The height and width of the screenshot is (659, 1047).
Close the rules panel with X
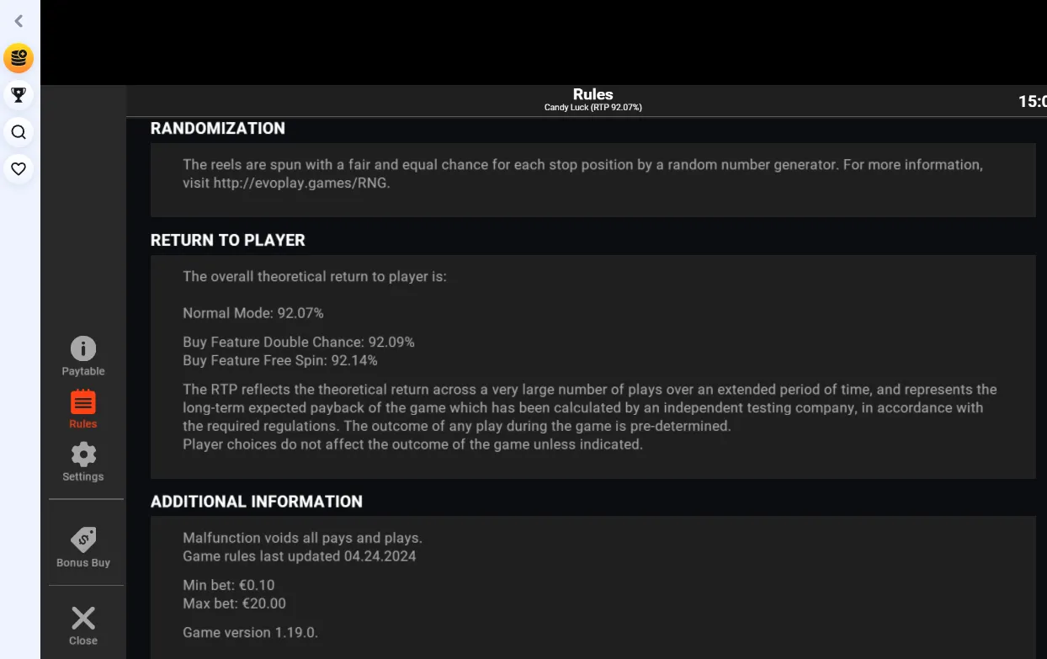83,625
